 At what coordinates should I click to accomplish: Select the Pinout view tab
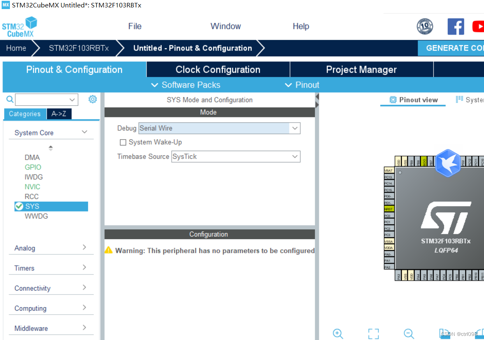point(413,100)
